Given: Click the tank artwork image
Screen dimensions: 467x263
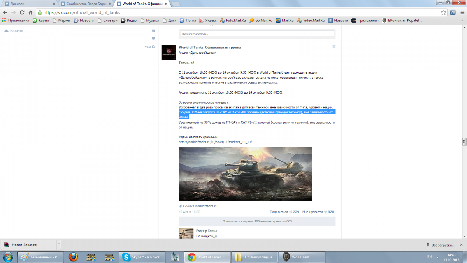Looking at the screenshot, I should click(245, 174).
